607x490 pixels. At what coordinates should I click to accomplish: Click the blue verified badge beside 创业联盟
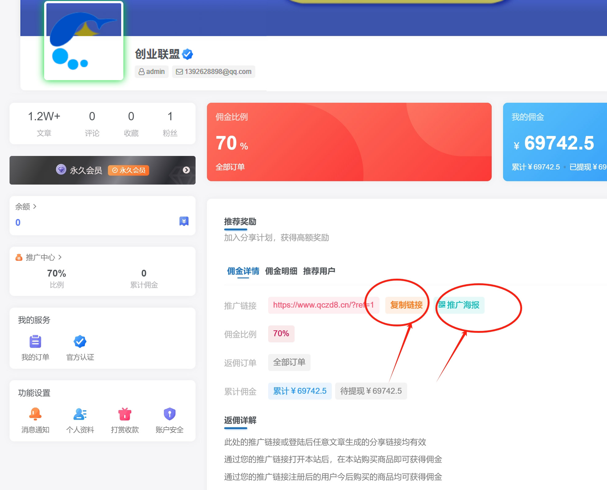tap(187, 54)
